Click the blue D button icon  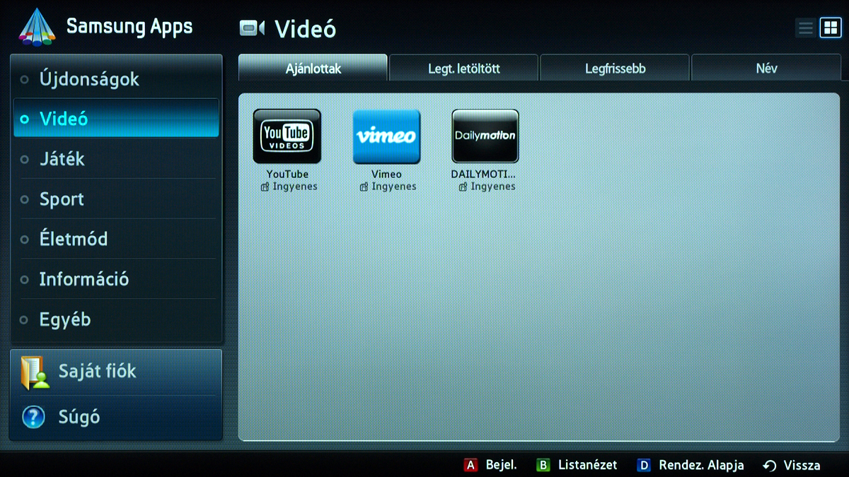pyautogui.click(x=644, y=465)
